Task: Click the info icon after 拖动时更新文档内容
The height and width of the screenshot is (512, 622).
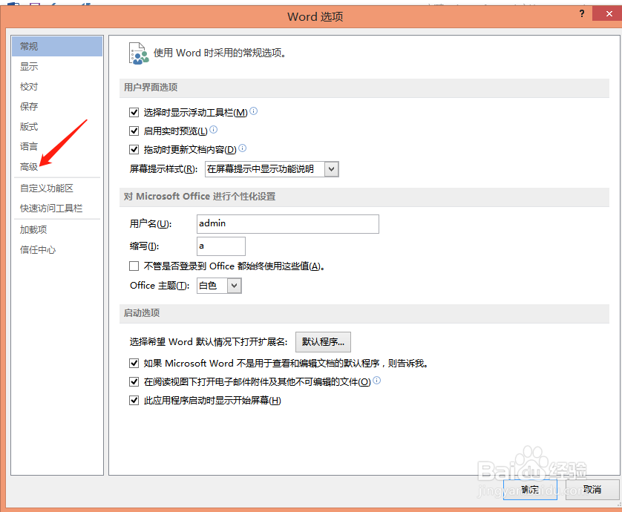Action: pos(243,148)
